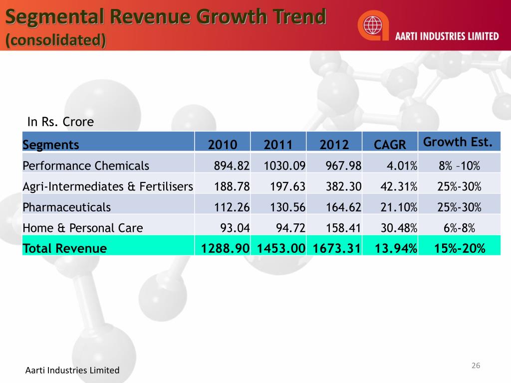
Task: Select the '(consolidated)' subtitle
Action: 56,40
